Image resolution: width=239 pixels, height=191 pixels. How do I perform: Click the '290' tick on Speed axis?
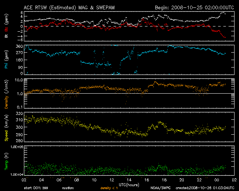click(x=19, y=135)
